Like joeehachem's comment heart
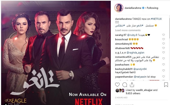This screenshot has width=170, height=105. [163, 65]
